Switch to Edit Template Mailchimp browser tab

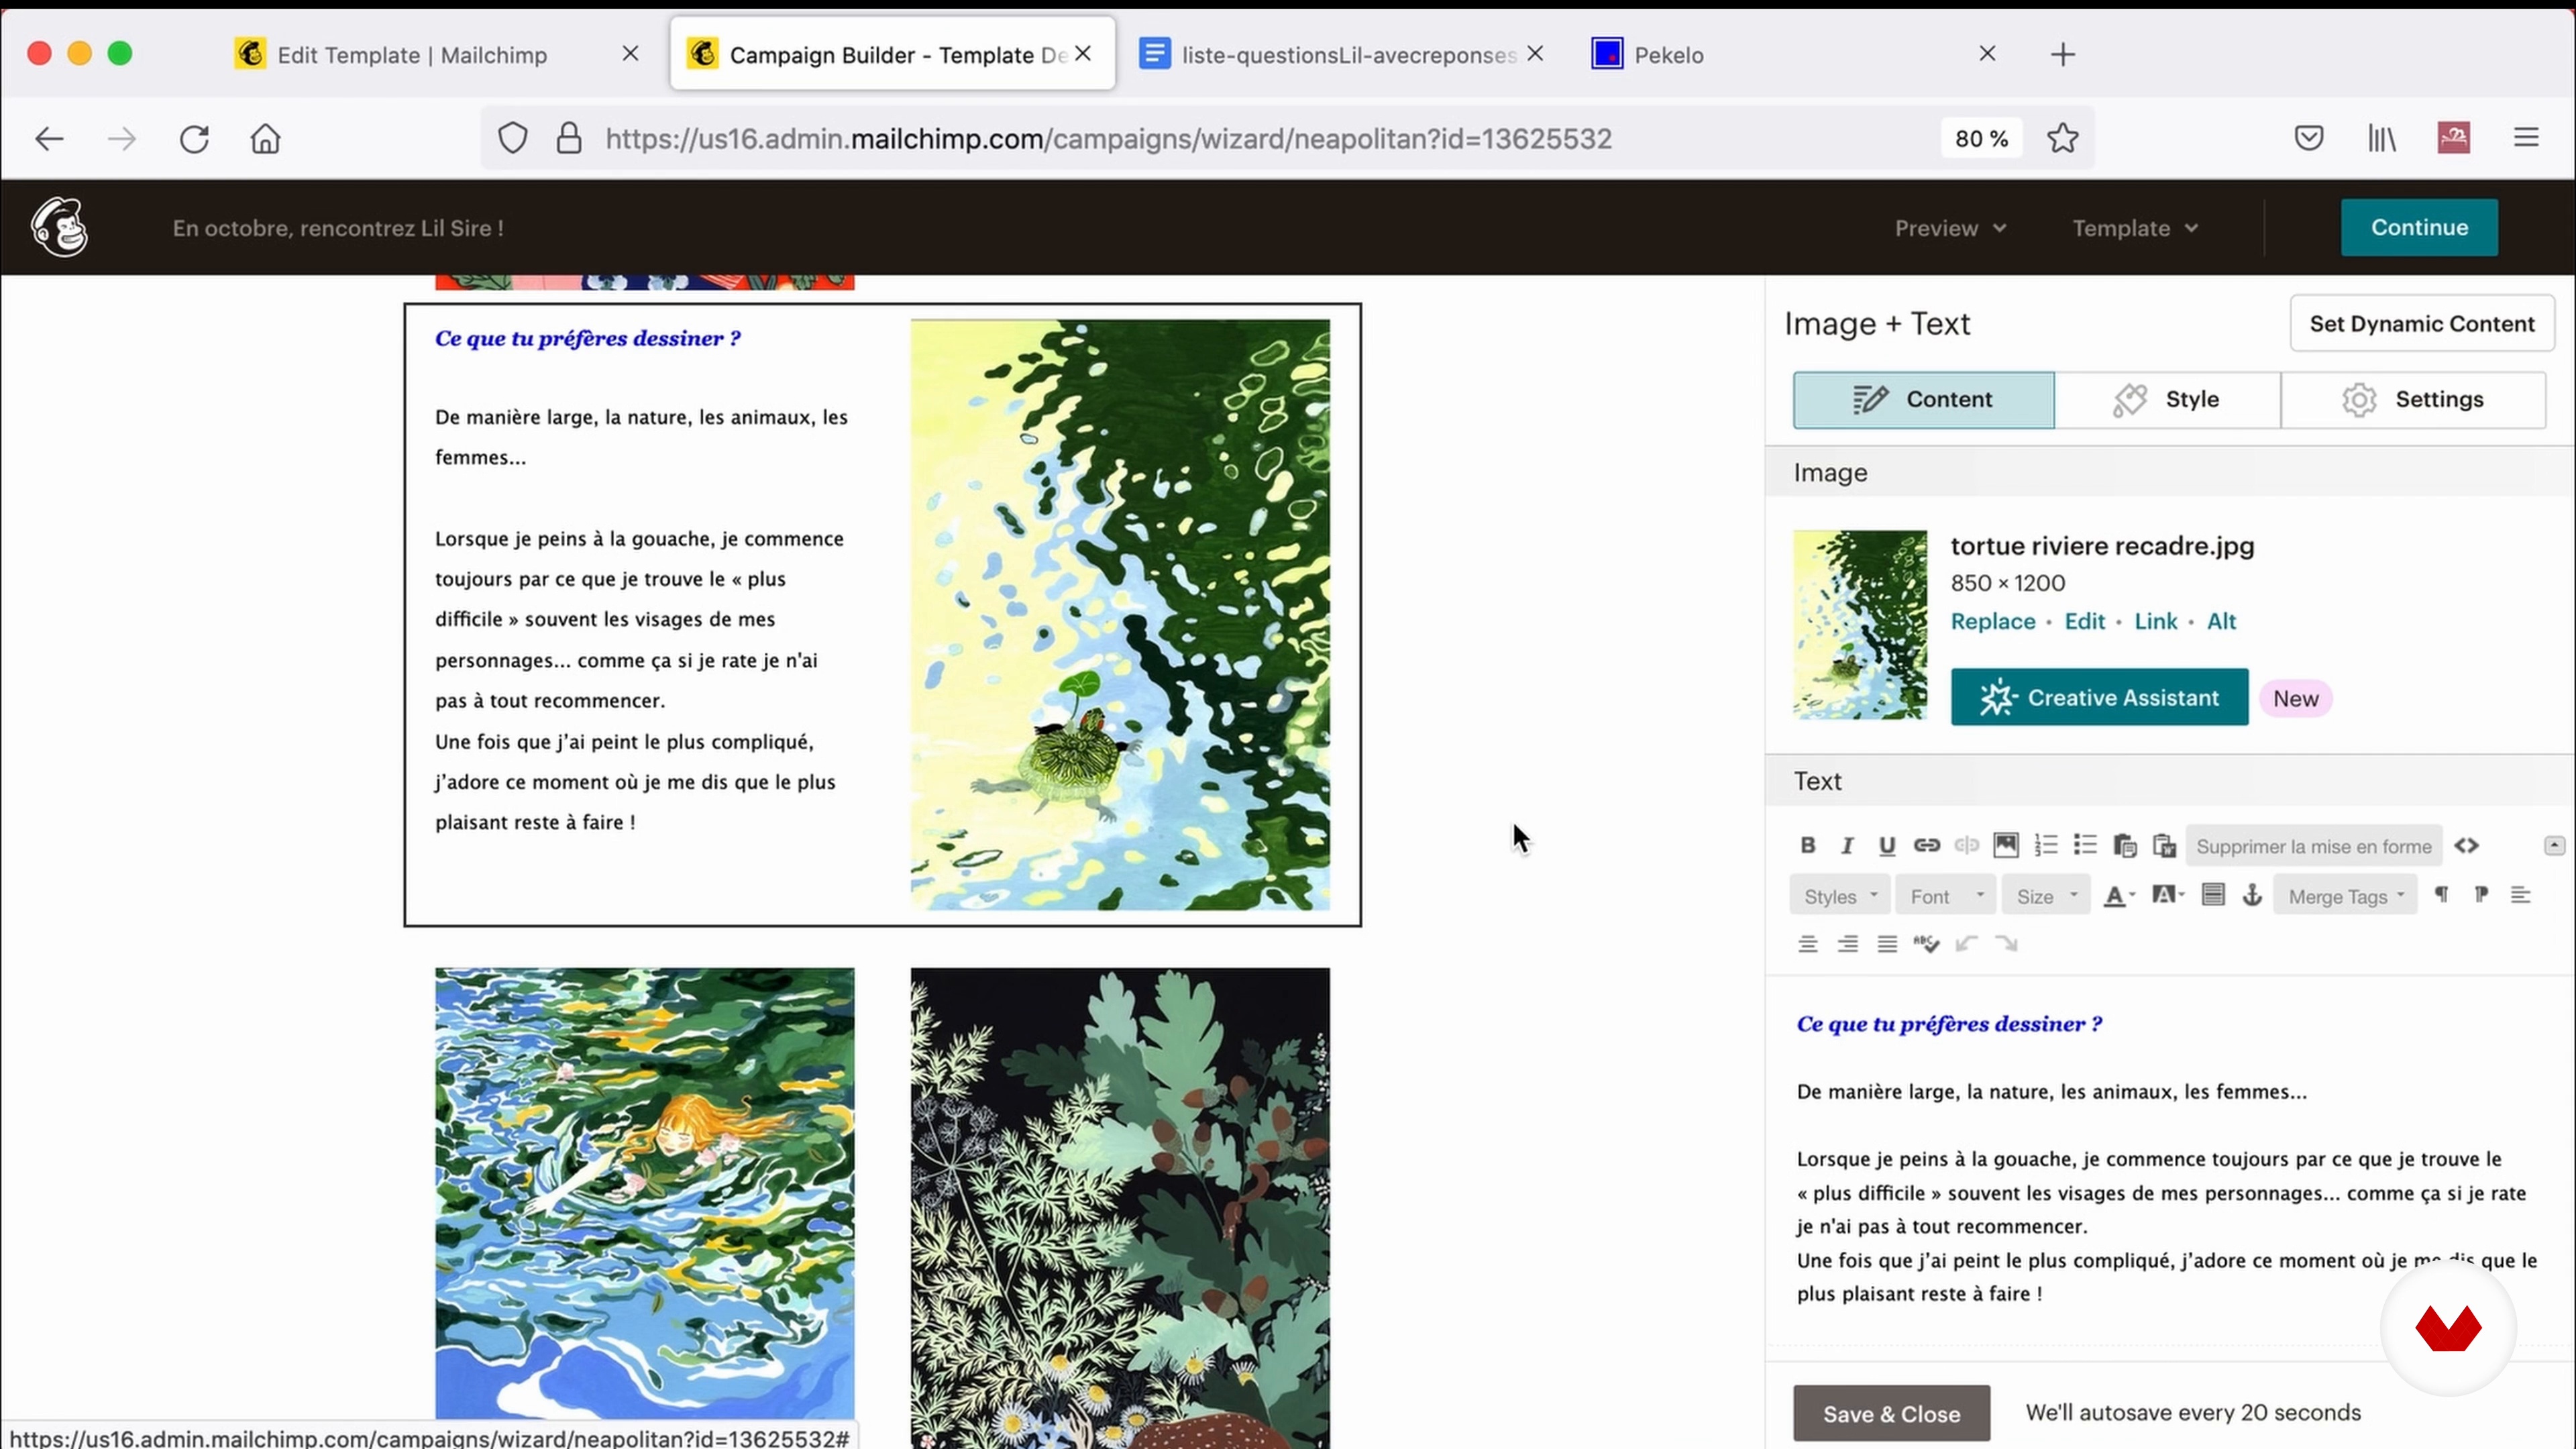412,54
